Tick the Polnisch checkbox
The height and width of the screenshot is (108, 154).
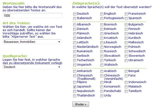(126, 47)
